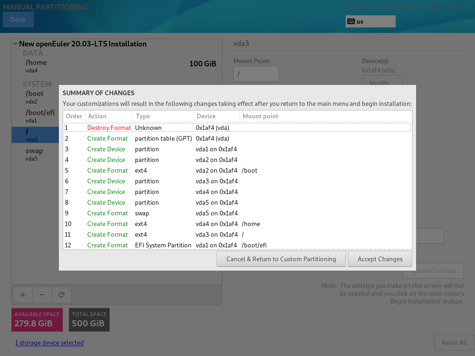Select row 5 ext4 format for /boot
The image size is (475, 356).
237,170
